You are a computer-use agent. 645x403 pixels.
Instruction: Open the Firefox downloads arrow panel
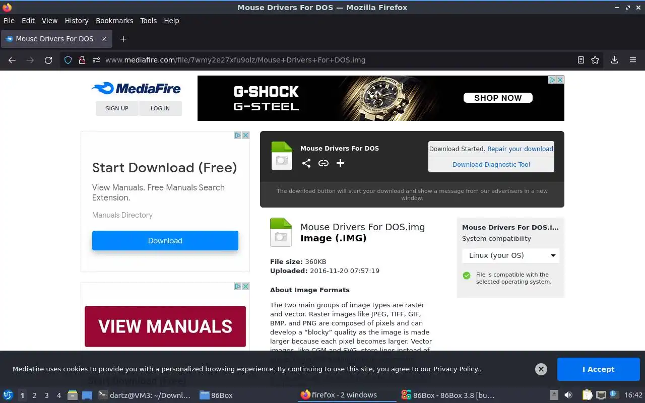coord(614,60)
